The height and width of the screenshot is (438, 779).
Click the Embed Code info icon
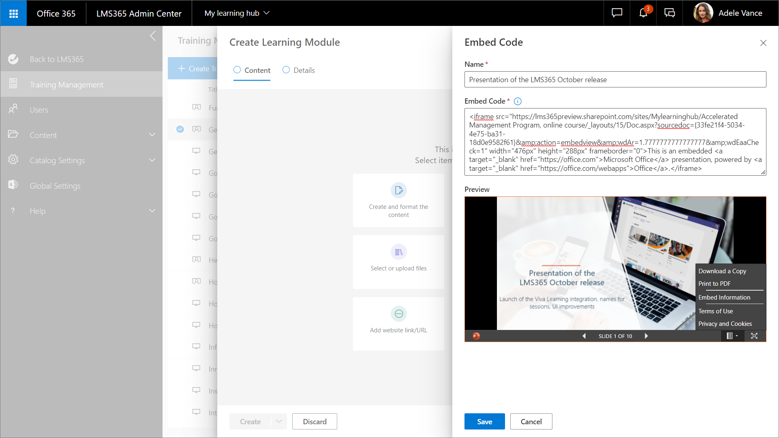pyautogui.click(x=518, y=102)
